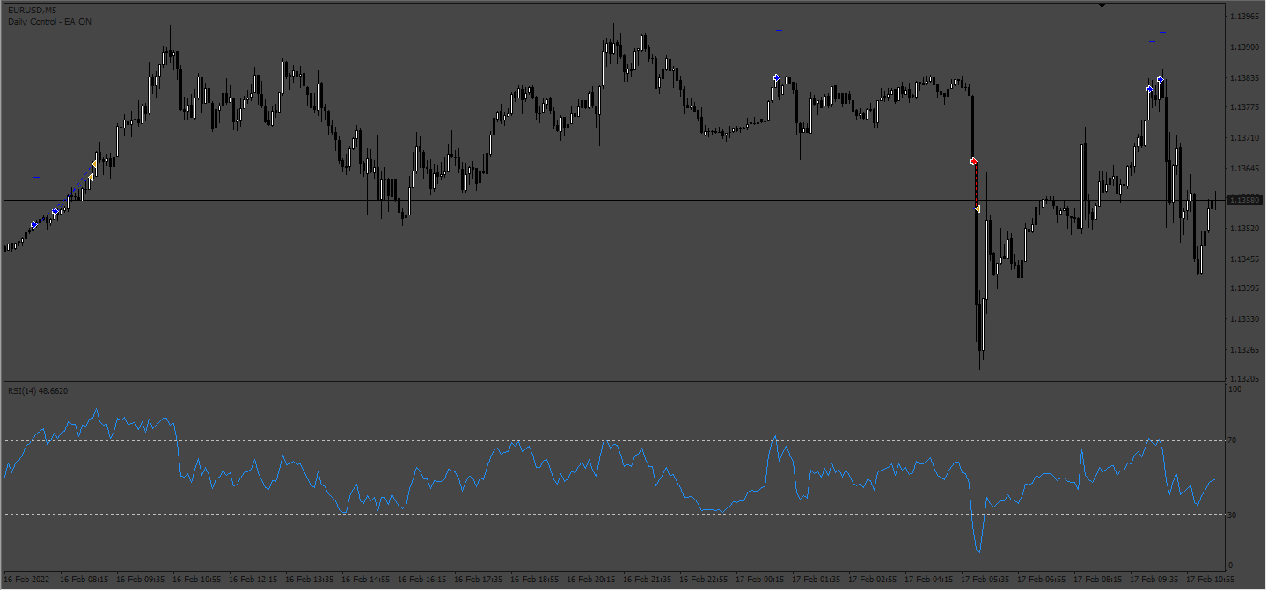This screenshot has width=1267, height=591.
Task: Click the 1.13645 price scale label
Action: pos(1246,168)
